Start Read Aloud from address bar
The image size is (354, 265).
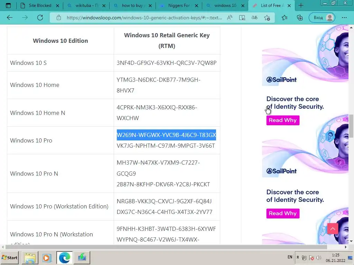pos(230,18)
